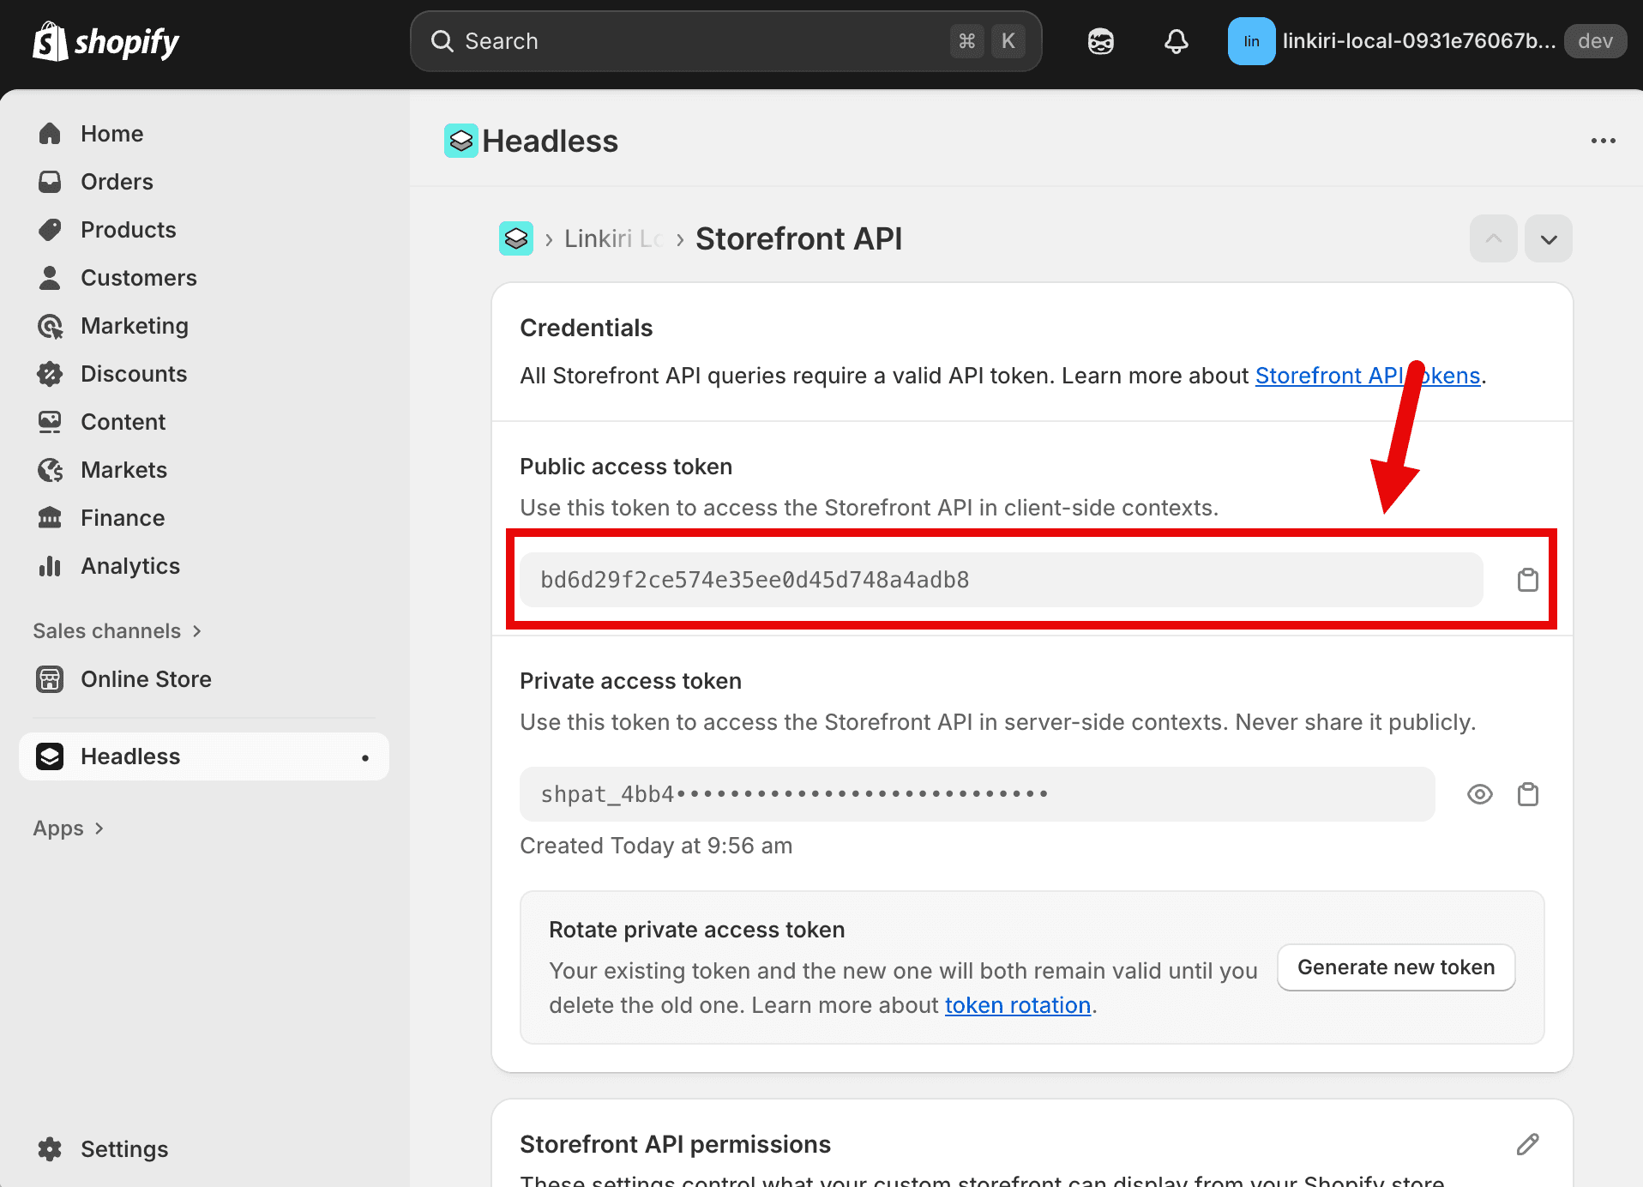Open Orders in the sidebar

[117, 182]
